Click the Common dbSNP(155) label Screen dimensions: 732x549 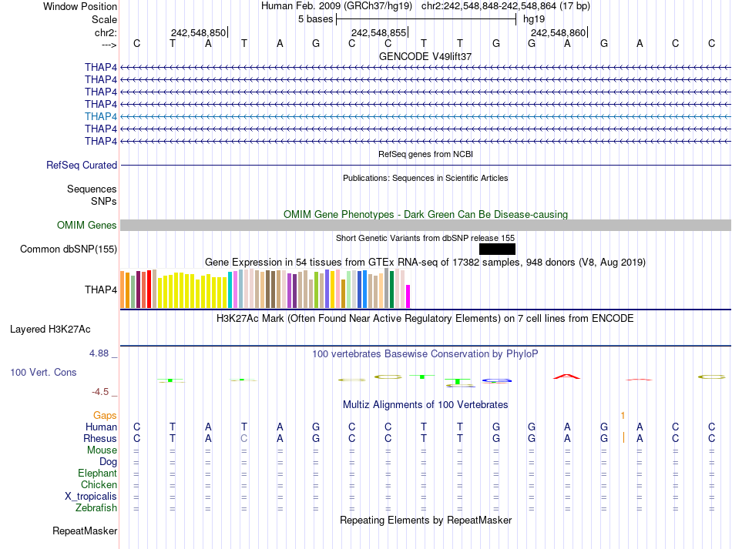[x=69, y=249]
